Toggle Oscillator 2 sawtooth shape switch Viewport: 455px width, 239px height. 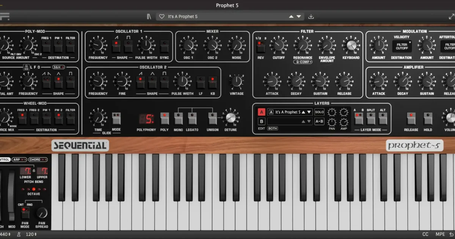140,82
